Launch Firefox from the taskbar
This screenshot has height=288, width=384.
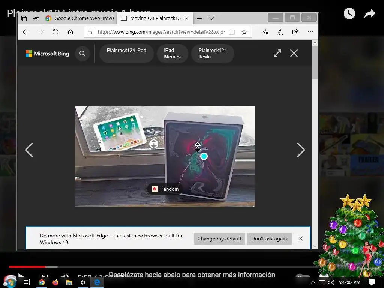pos(55,282)
